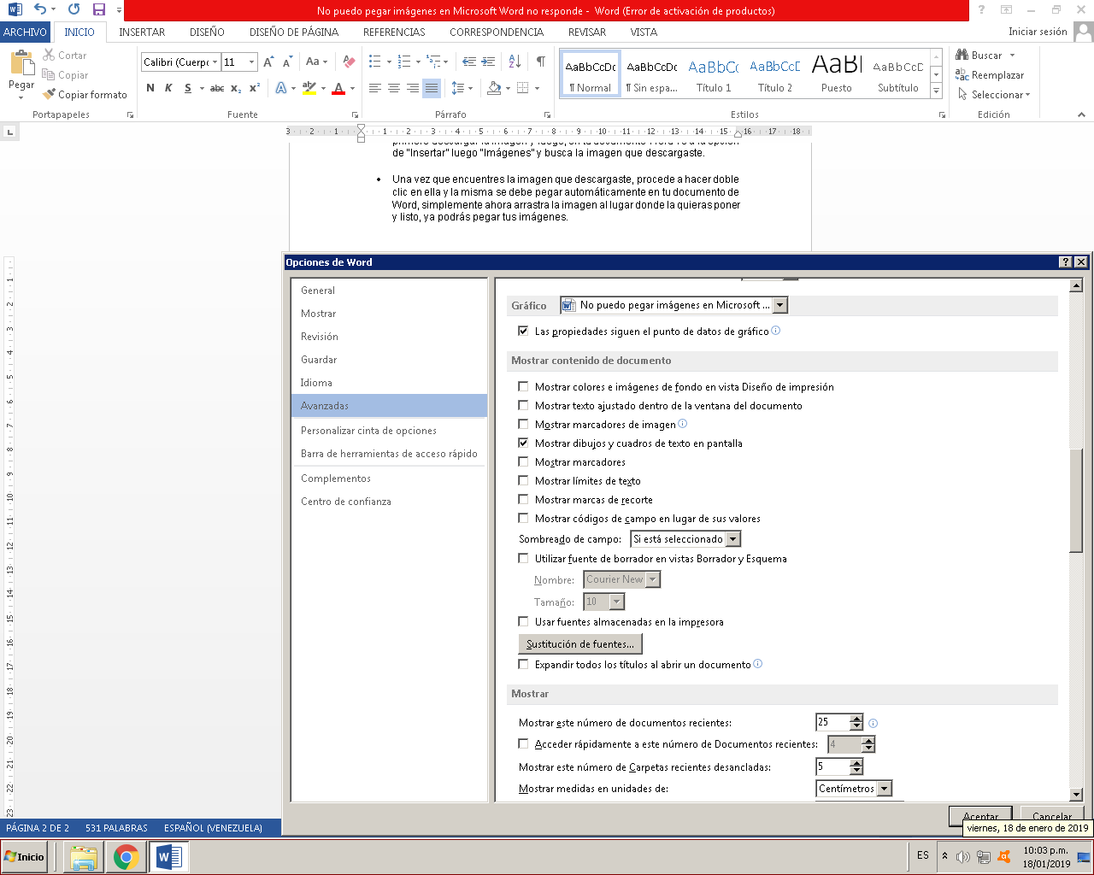
Task: Toggle Subrayado underline formatting
Action: pos(187,88)
